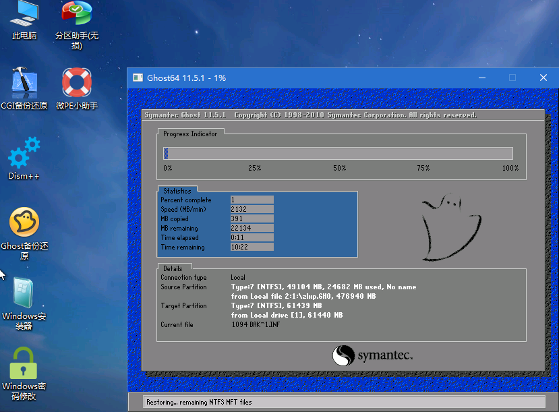This screenshot has width=559, height=412.
Task: Click the Ghost64 11.5.1 - 1% title text
Action: tap(187, 78)
